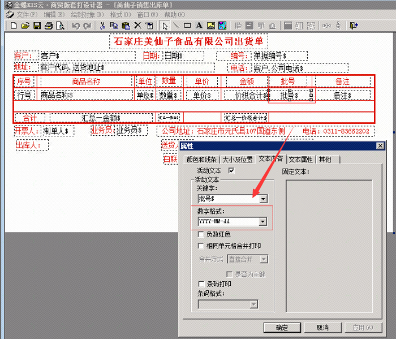Switch to the 颜色和线条 tab
396x339 pixels.
coord(201,159)
